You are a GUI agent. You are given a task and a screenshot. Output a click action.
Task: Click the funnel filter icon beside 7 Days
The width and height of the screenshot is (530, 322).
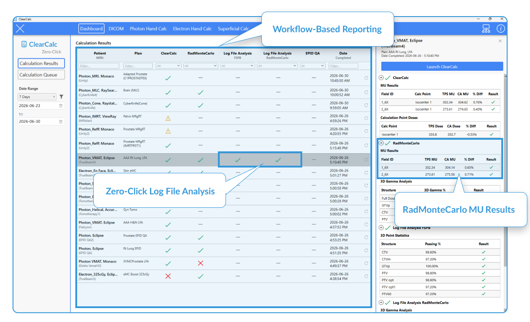[61, 97]
